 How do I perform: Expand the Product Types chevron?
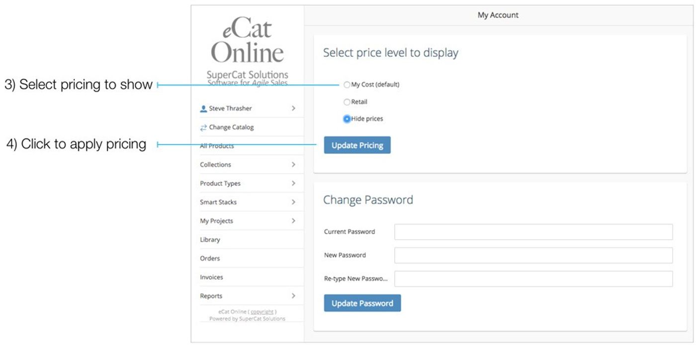(293, 183)
